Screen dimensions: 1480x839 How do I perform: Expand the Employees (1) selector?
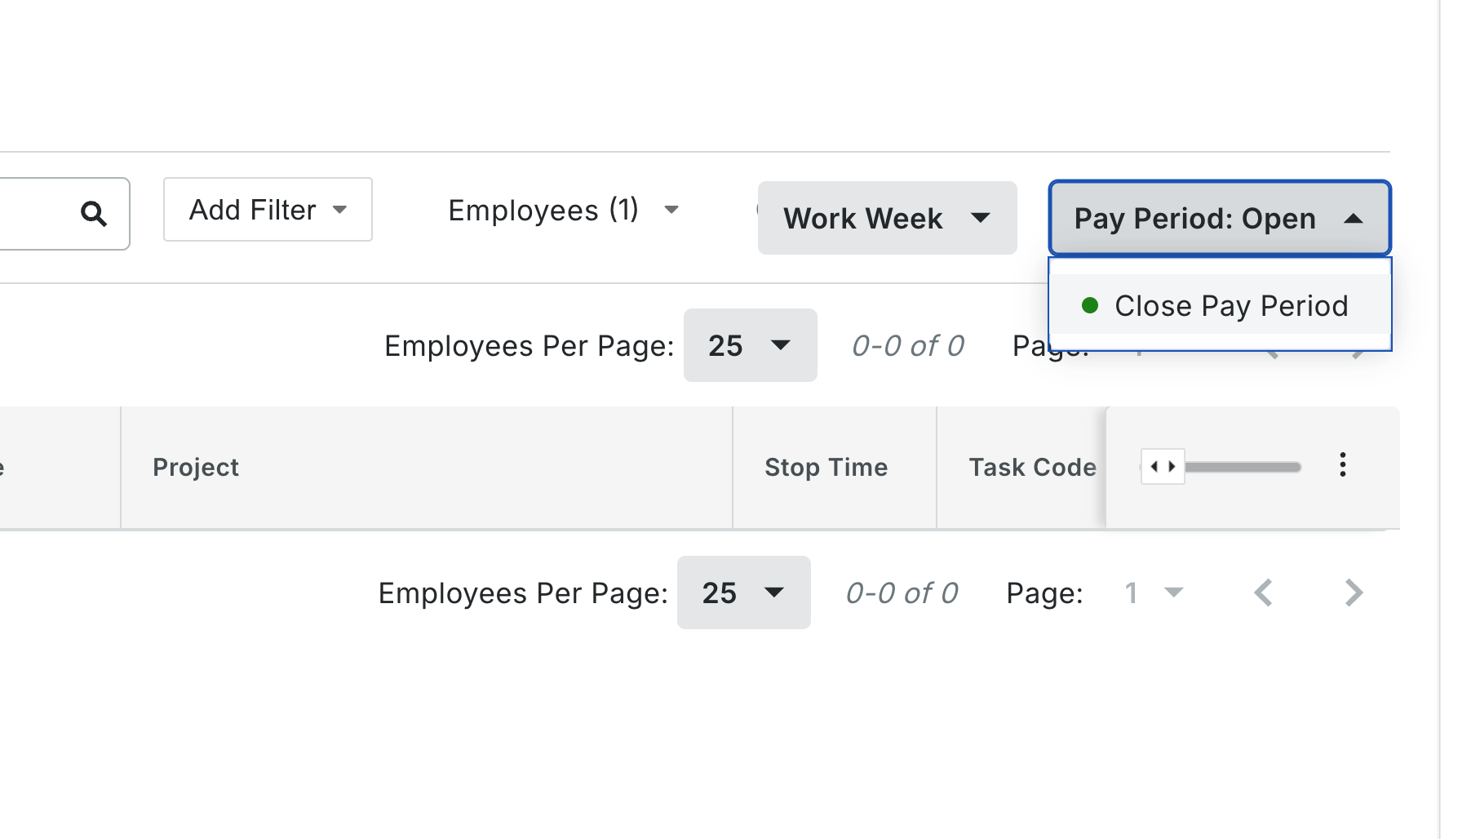pyautogui.click(x=563, y=210)
